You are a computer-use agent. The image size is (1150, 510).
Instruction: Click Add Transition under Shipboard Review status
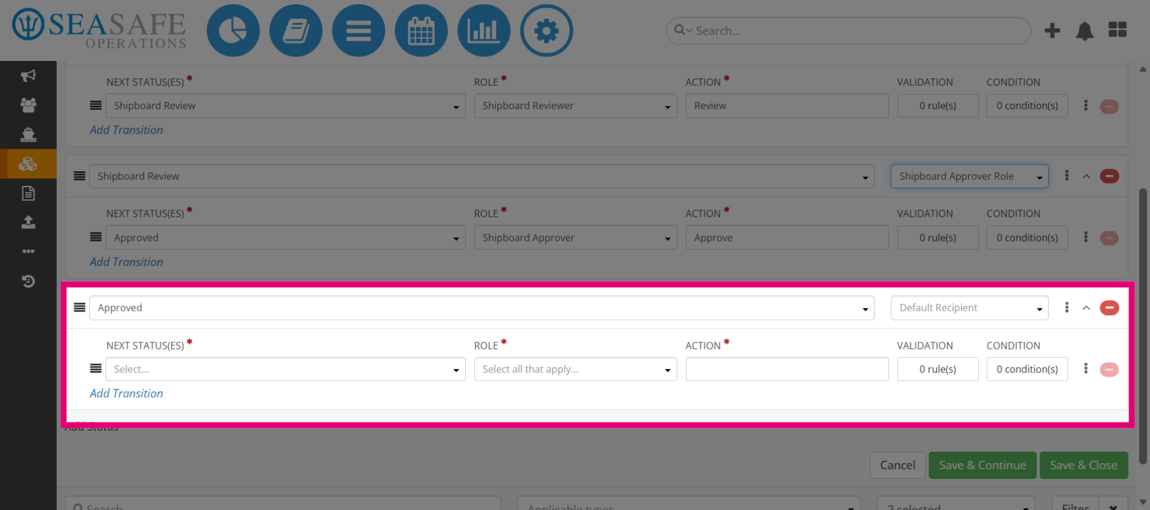point(126,262)
